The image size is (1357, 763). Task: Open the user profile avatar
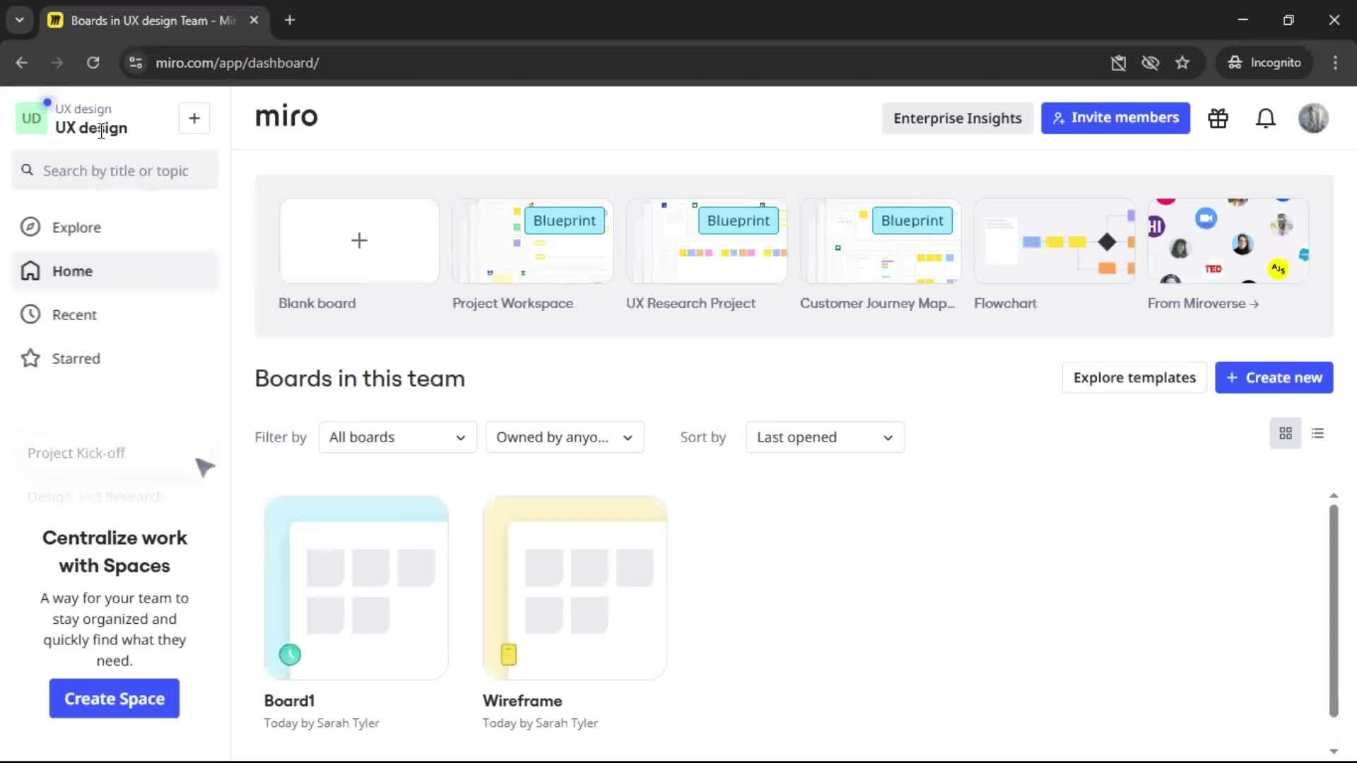point(1313,118)
